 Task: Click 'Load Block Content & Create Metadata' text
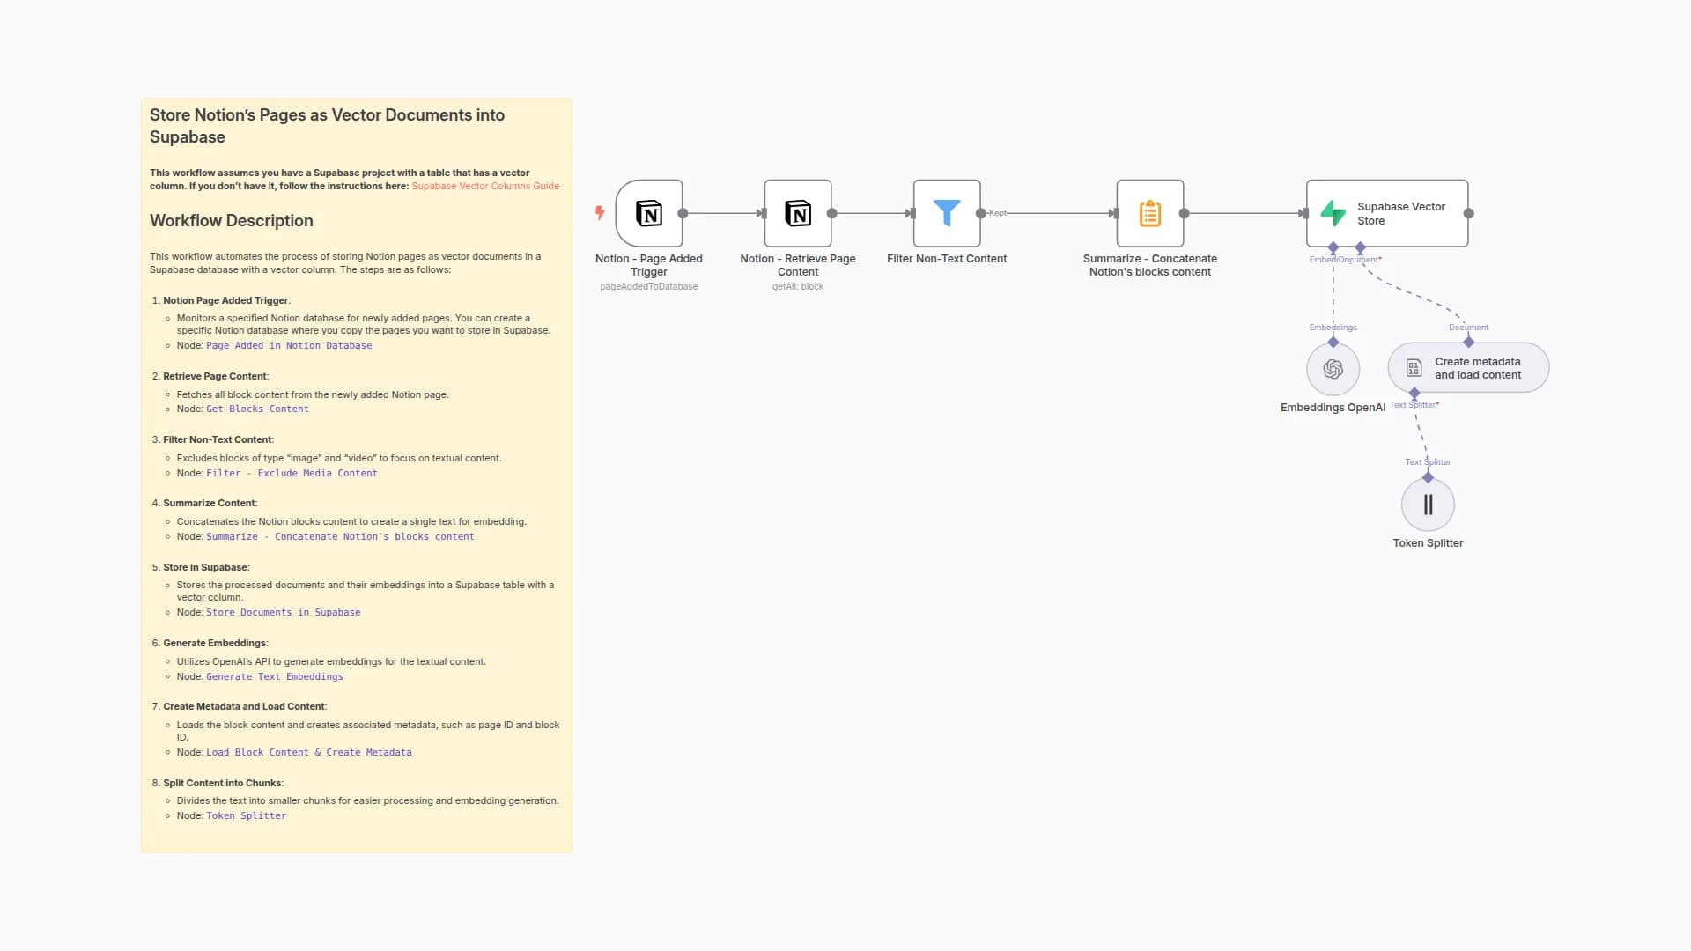[x=309, y=753]
